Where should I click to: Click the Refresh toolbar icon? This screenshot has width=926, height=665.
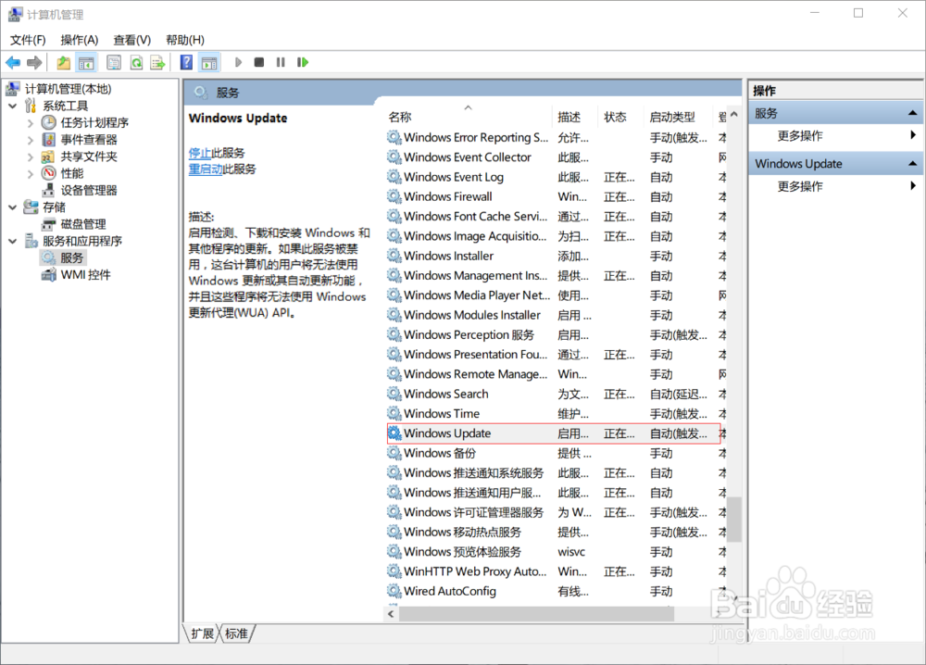click(x=136, y=62)
